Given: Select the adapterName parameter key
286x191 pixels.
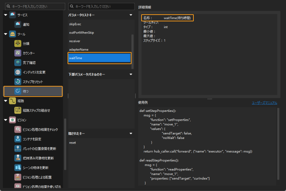Looking at the screenshot, I should 79,50.
